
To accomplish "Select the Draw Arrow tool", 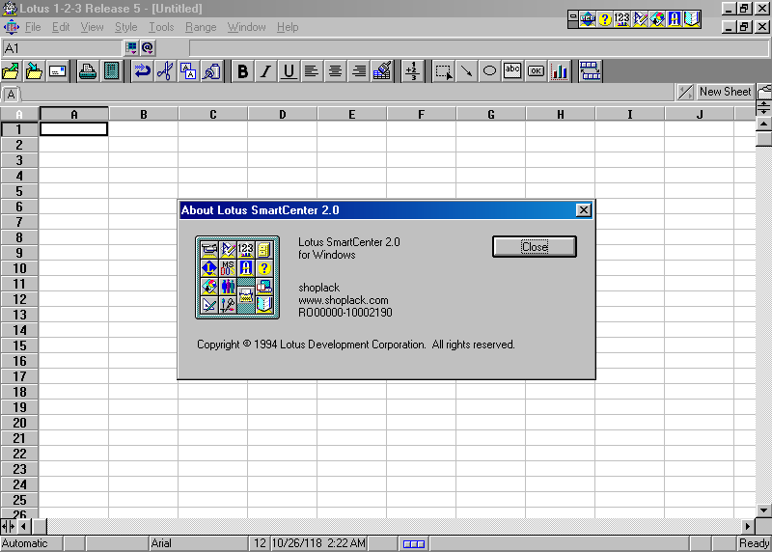I will click(466, 71).
